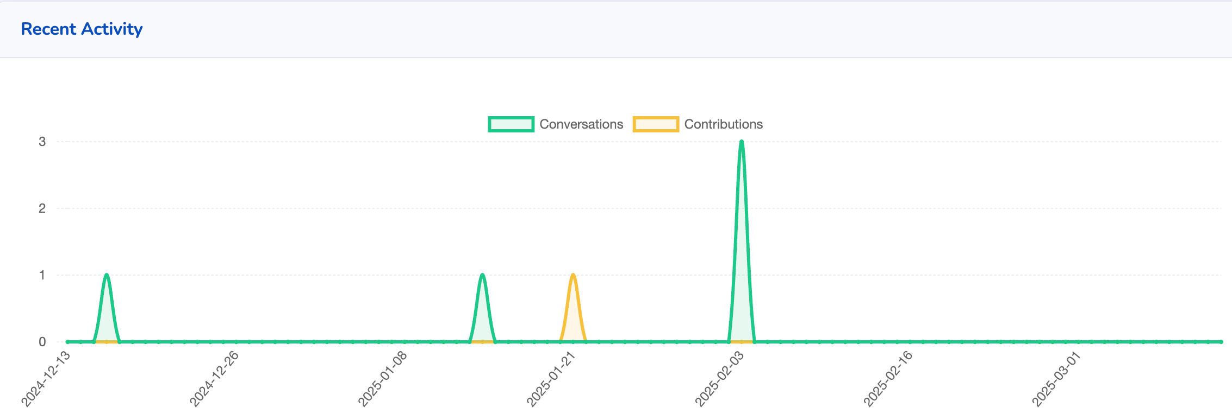Click the 2025-01-21 x-axis date label
Screen dimensions: 1232x420
click(x=552, y=378)
